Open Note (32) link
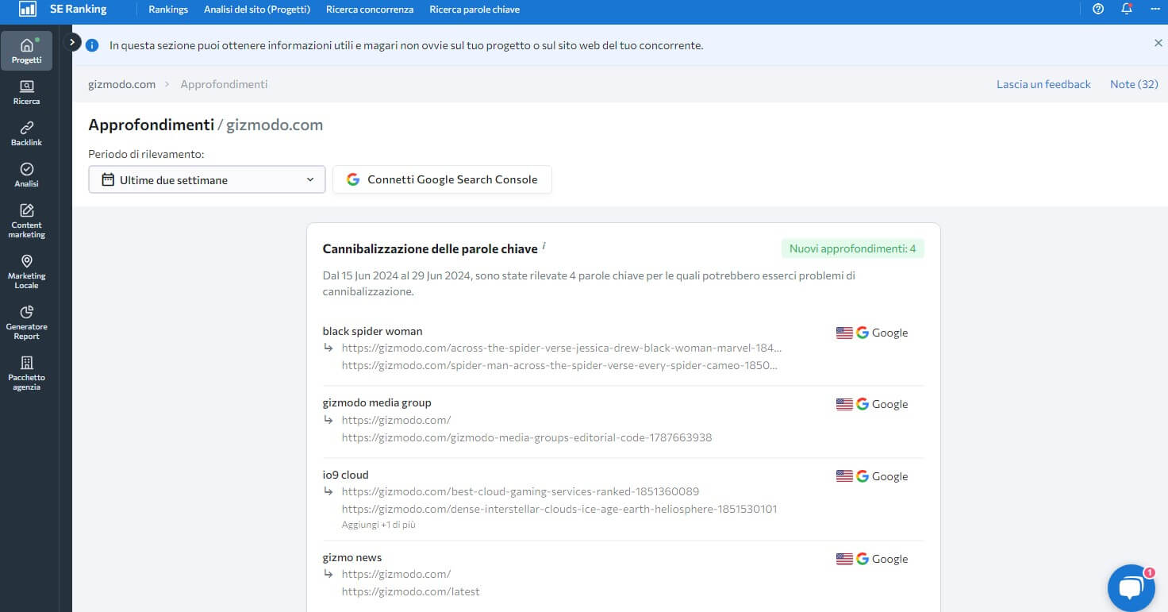 (1134, 84)
